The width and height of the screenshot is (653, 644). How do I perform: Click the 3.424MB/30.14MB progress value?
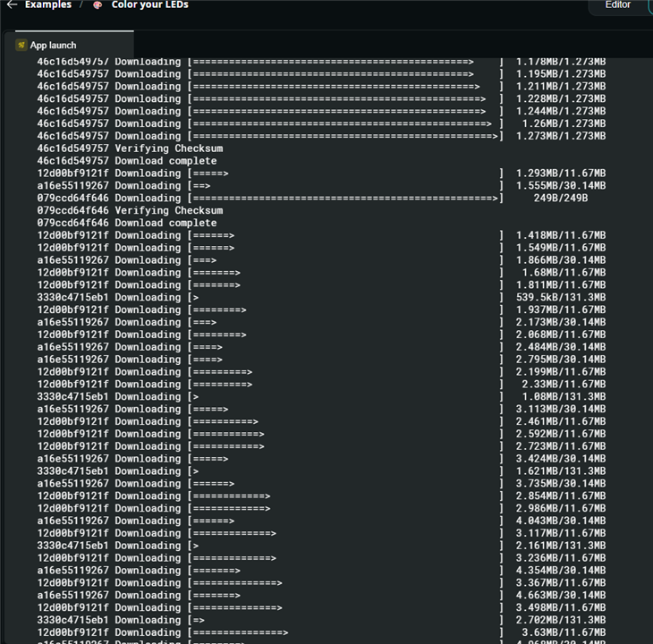coord(561,459)
